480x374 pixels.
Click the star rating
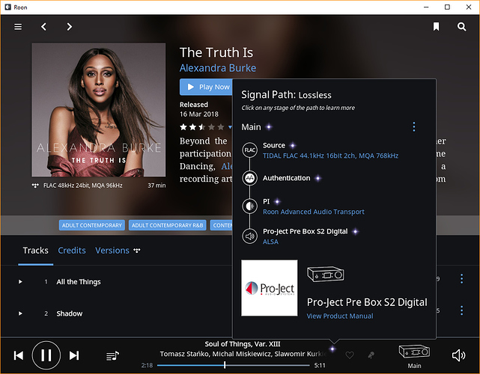(x=201, y=127)
